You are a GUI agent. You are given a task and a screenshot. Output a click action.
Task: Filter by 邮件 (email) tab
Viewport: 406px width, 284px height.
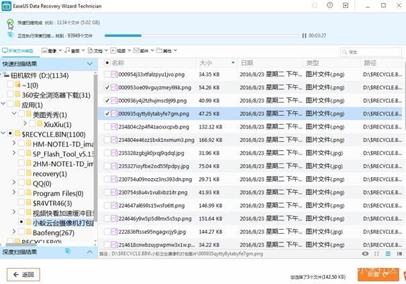[141, 51]
